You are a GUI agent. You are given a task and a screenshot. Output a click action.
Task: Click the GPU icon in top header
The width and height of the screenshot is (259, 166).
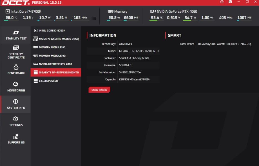(x=153, y=11)
